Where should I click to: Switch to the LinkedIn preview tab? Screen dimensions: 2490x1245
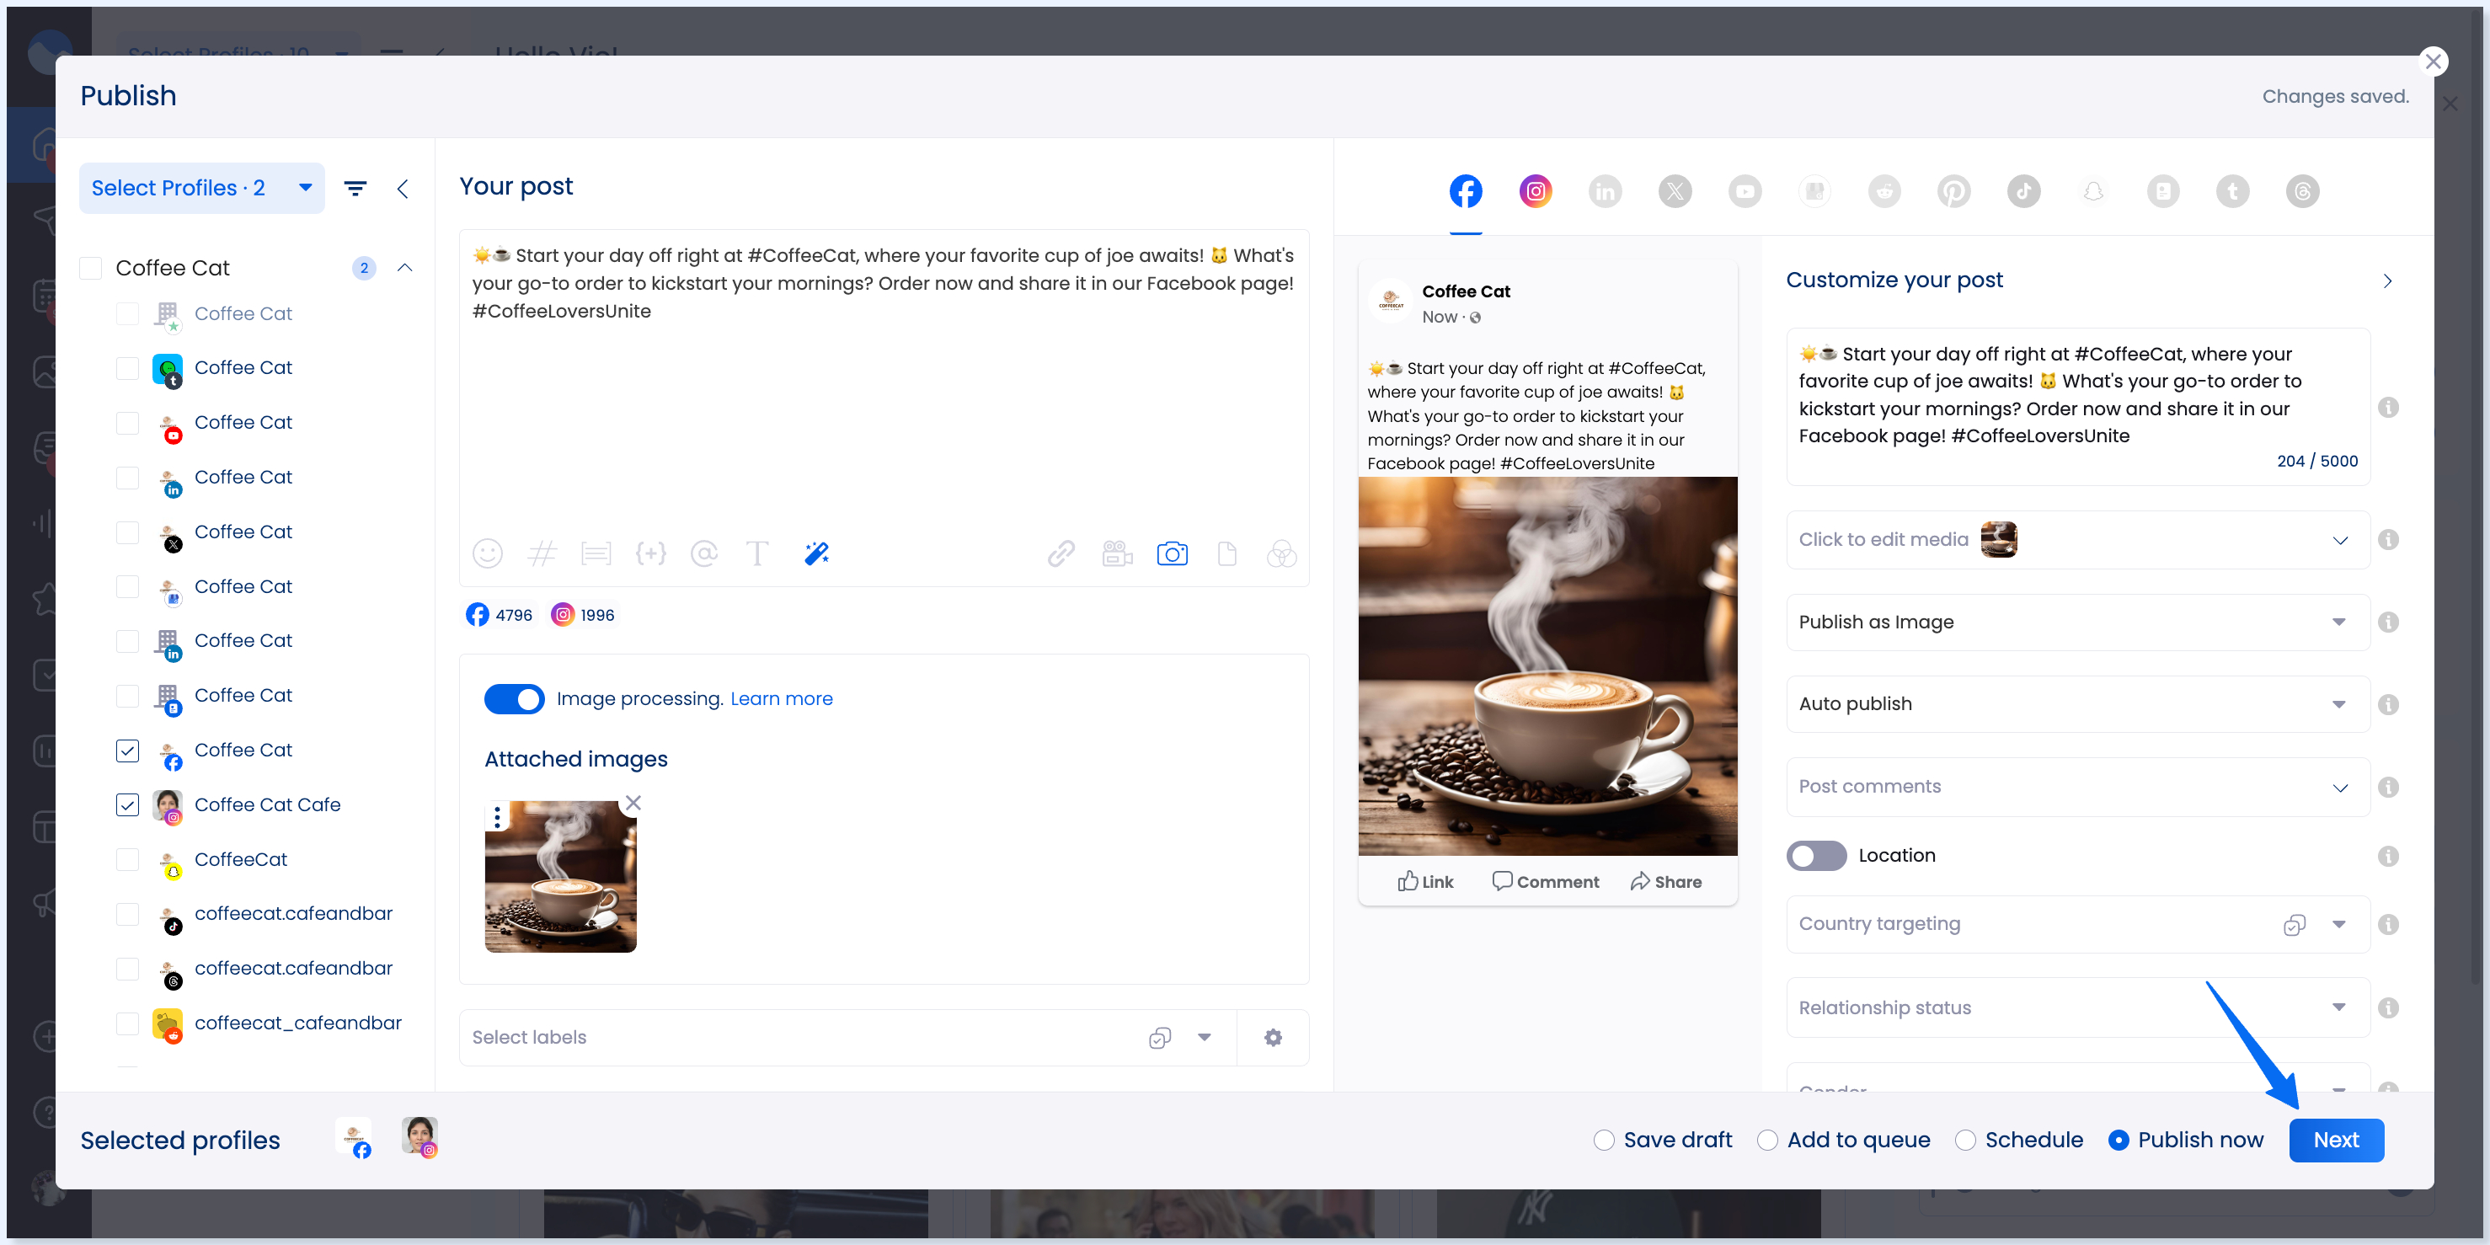pos(1605,191)
